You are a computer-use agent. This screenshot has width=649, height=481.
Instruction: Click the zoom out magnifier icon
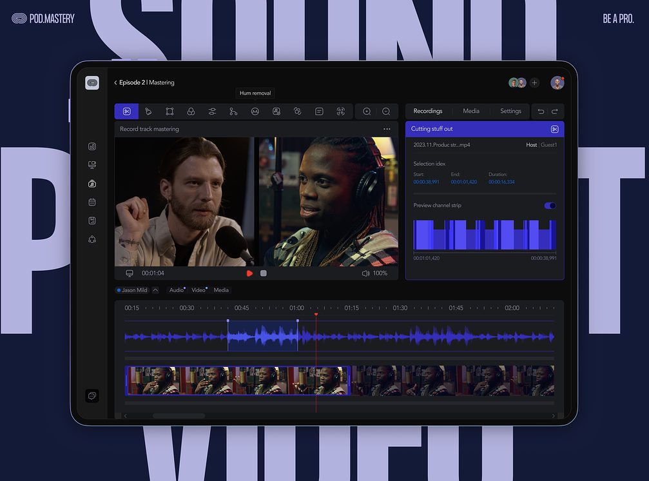tap(385, 112)
